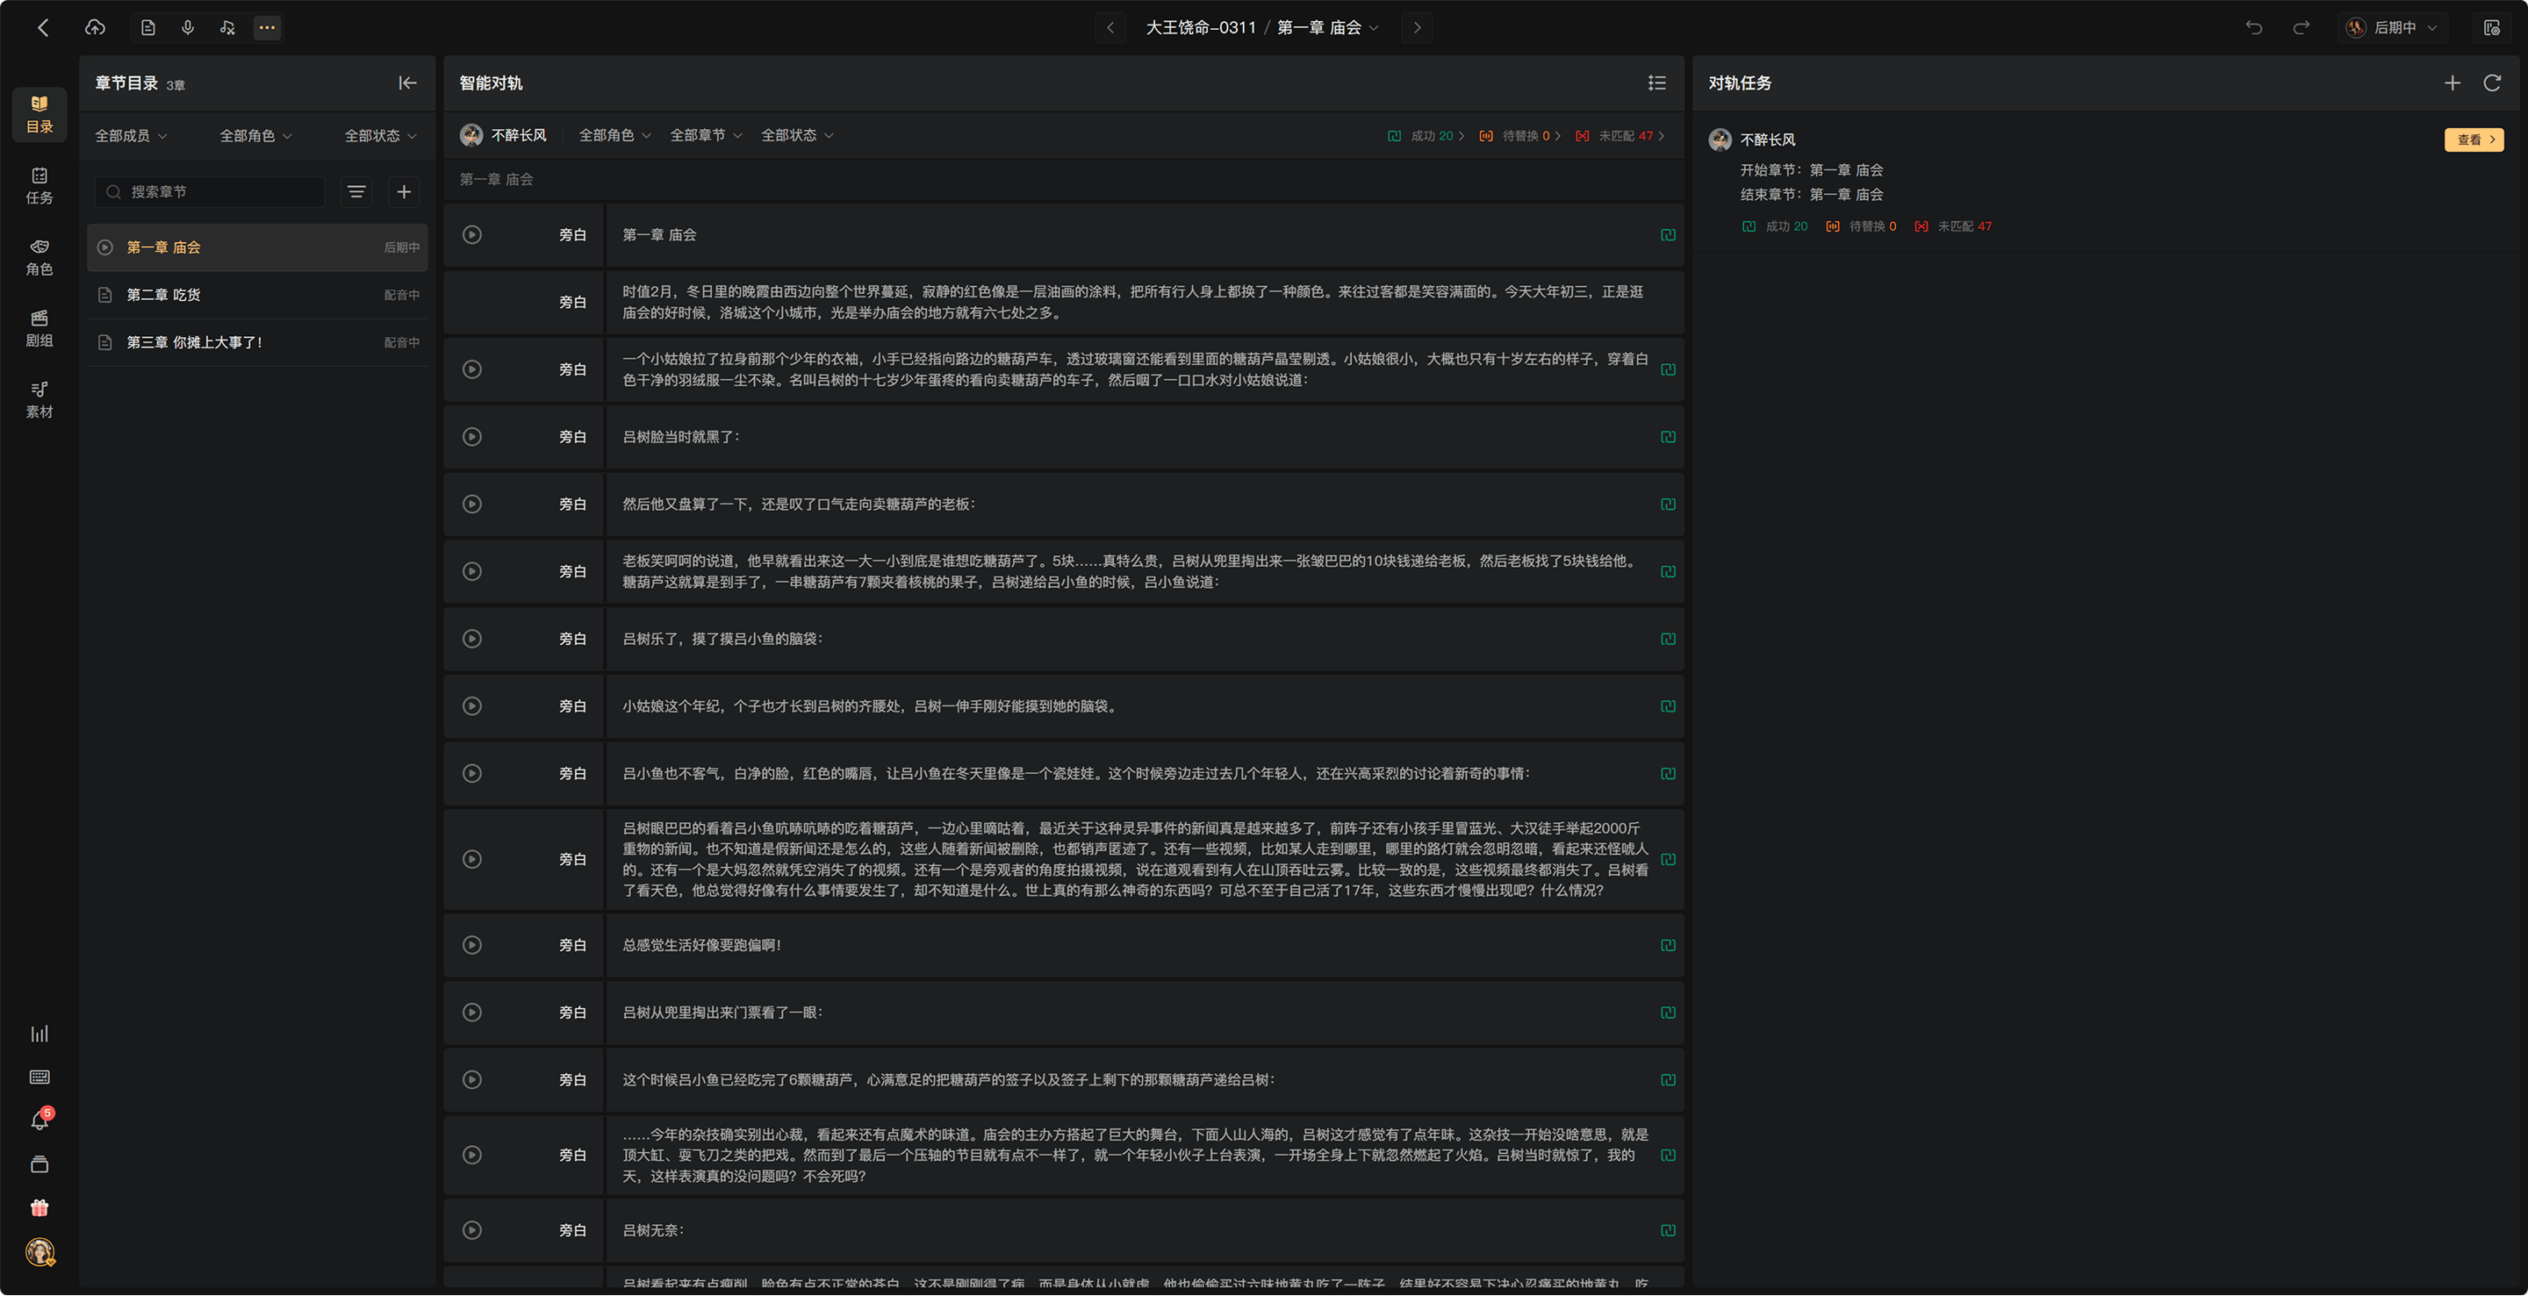Click the cloud upload icon

95,27
